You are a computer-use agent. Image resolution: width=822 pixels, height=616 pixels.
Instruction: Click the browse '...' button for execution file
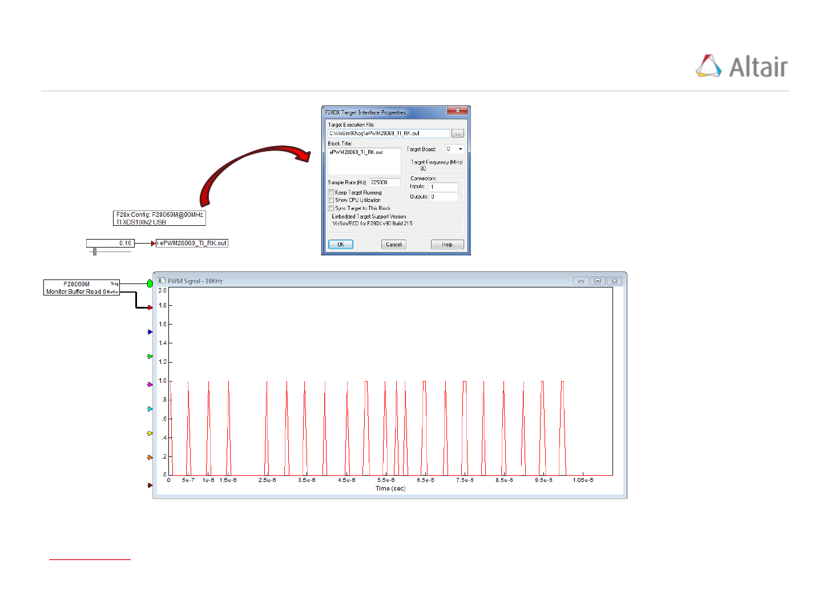[x=458, y=133]
